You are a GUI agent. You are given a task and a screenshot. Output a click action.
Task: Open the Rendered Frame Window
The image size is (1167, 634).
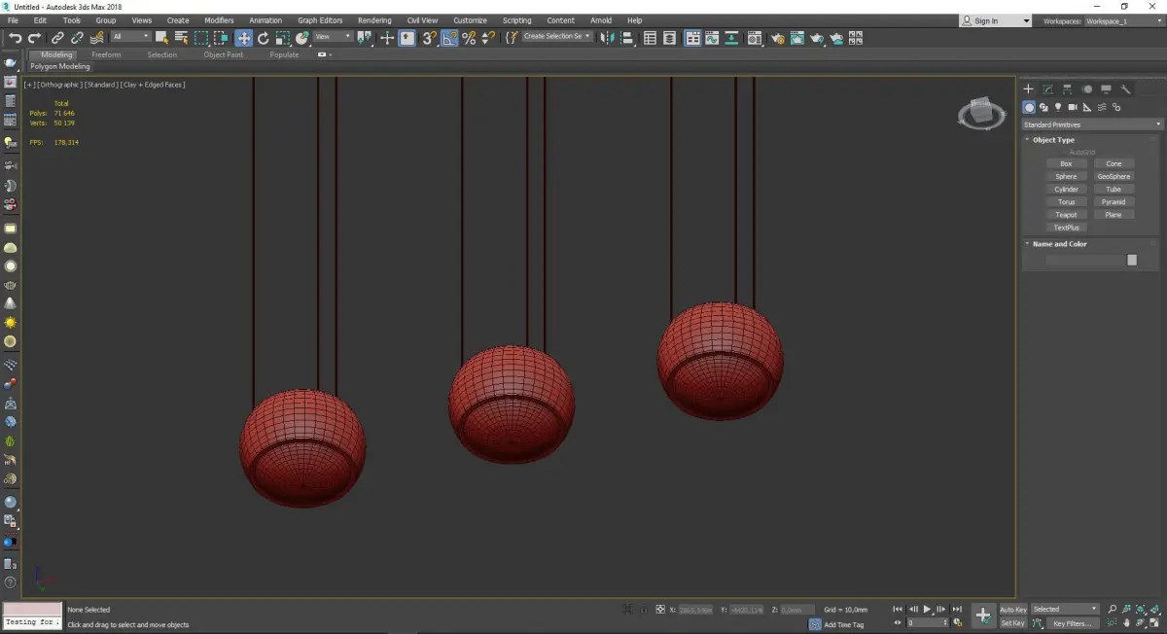[x=796, y=38]
